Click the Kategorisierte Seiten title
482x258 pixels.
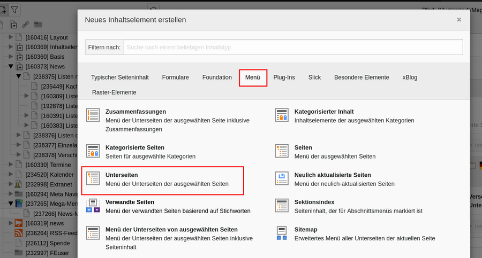(x=135, y=147)
